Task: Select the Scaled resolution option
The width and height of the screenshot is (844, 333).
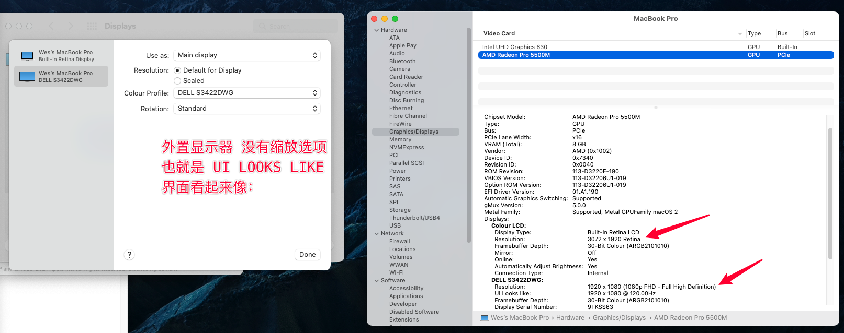Action: tap(177, 81)
